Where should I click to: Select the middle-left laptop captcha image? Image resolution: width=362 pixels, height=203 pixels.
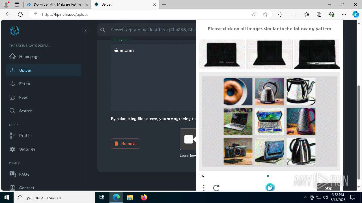[238, 122]
